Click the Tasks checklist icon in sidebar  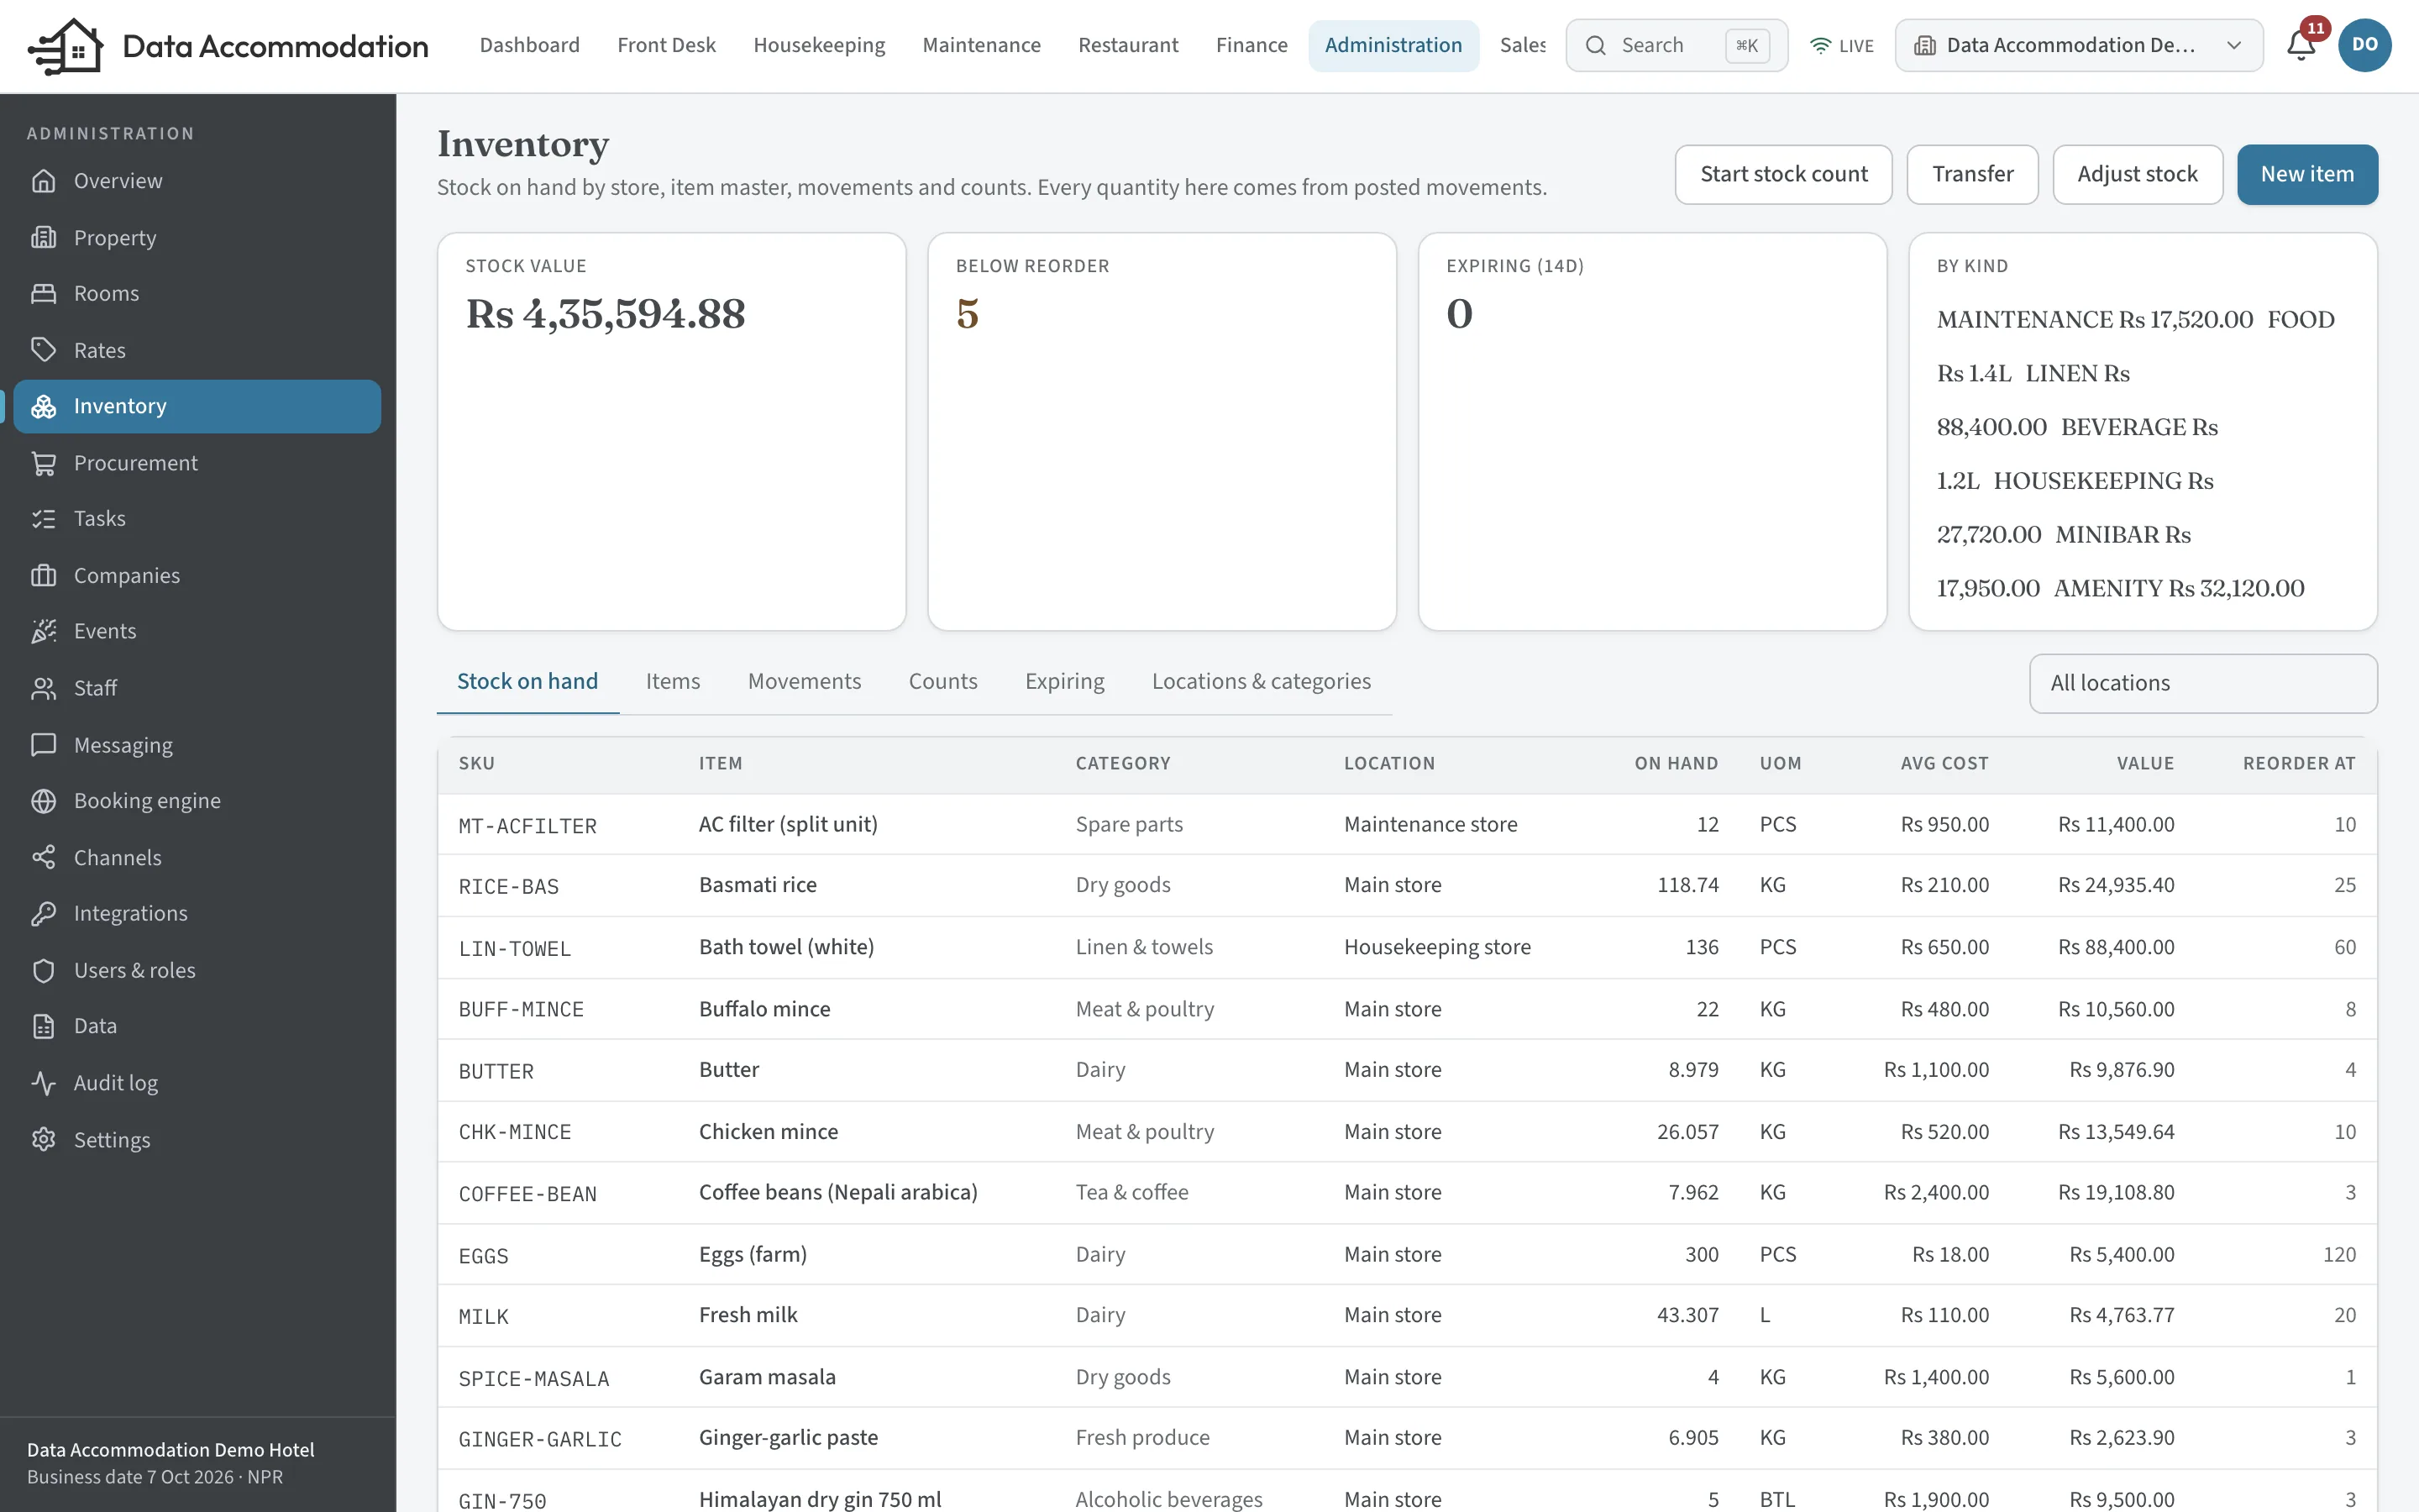43,518
